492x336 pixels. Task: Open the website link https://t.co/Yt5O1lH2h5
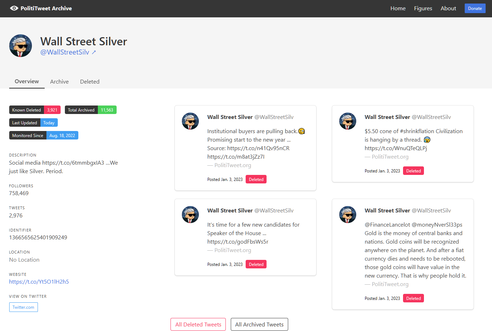[x=39, y=282]
